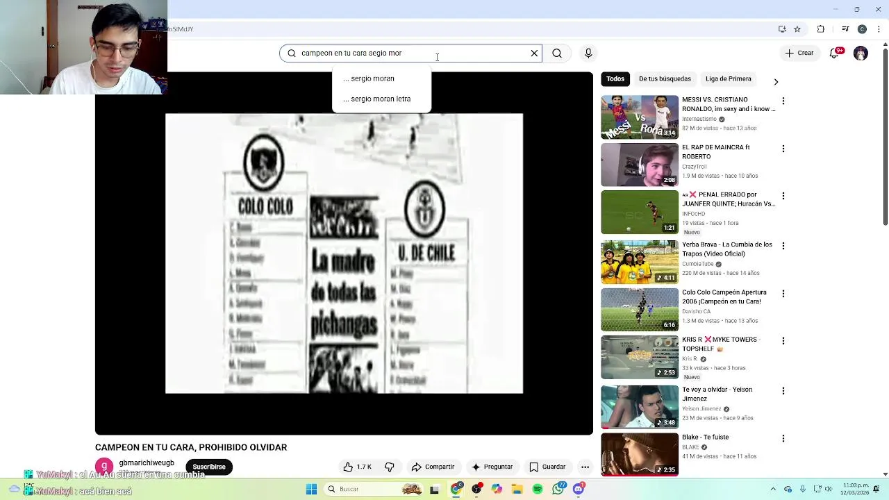The width and height of the screenshot is (889, 500).
Task: Open options for Penal Errado video
Action: pyautogui.click(x=783, y=196)
